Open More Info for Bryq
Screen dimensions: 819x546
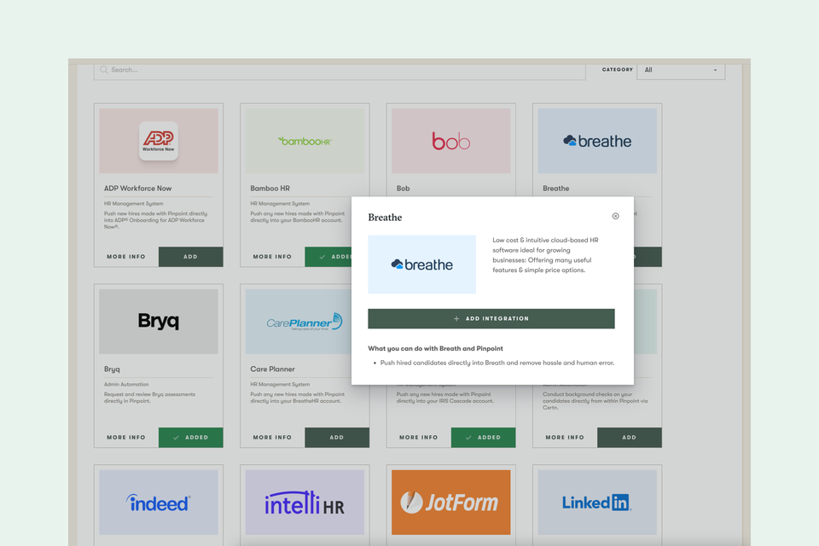(x=126, y=438)
